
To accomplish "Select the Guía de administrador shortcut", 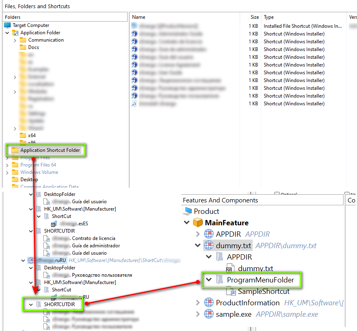I will [95, 246].
